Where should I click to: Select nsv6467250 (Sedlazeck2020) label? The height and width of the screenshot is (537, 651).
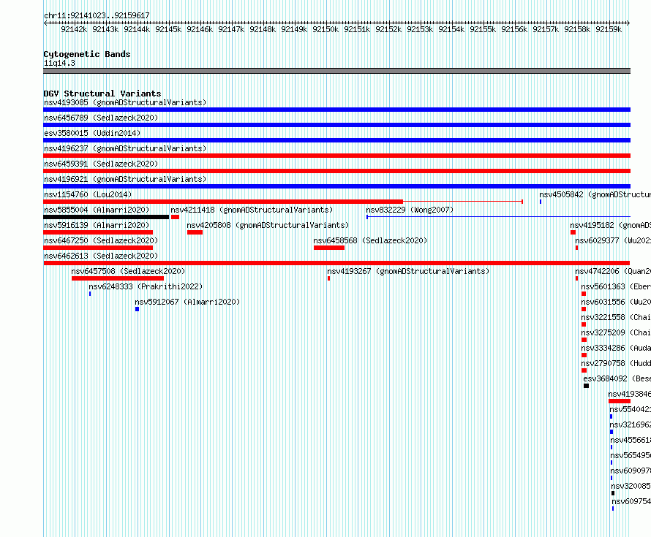point(101,240)
